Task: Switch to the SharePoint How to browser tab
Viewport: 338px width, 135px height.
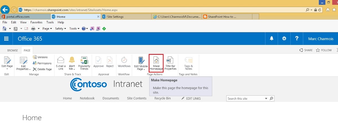Action: [x=227, y=17]
